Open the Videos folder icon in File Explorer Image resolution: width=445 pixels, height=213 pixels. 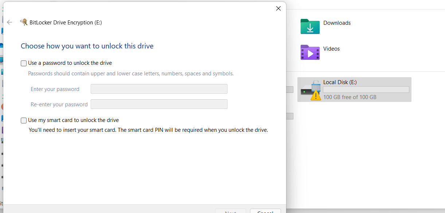pos(310,52)
